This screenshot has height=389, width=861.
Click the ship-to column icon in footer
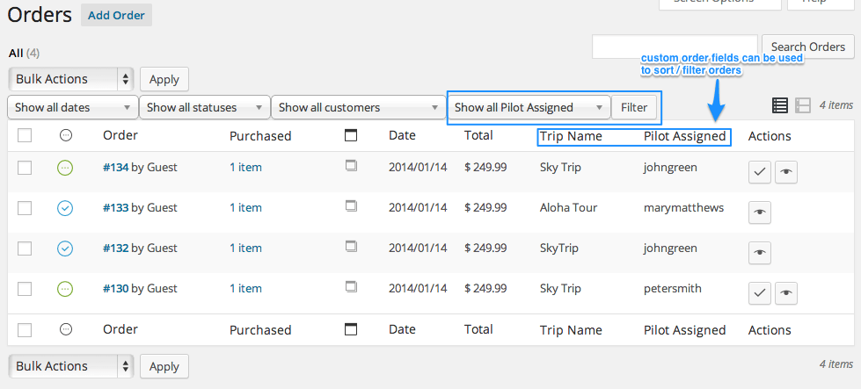351,329
